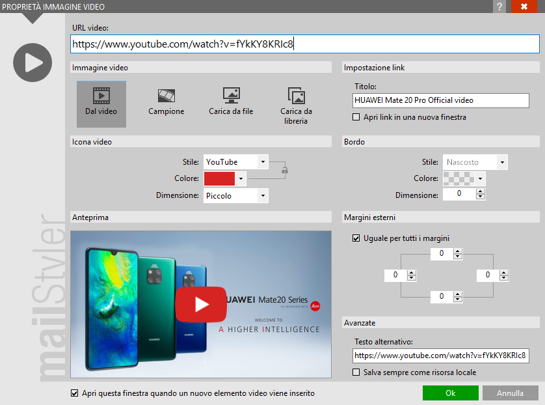Increase the bottom margin value
The image size is (545, 405).
(458, 294)
